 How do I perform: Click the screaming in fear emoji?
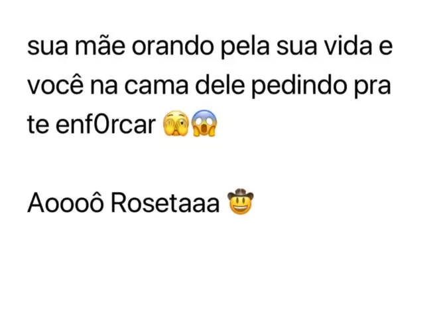204,124
